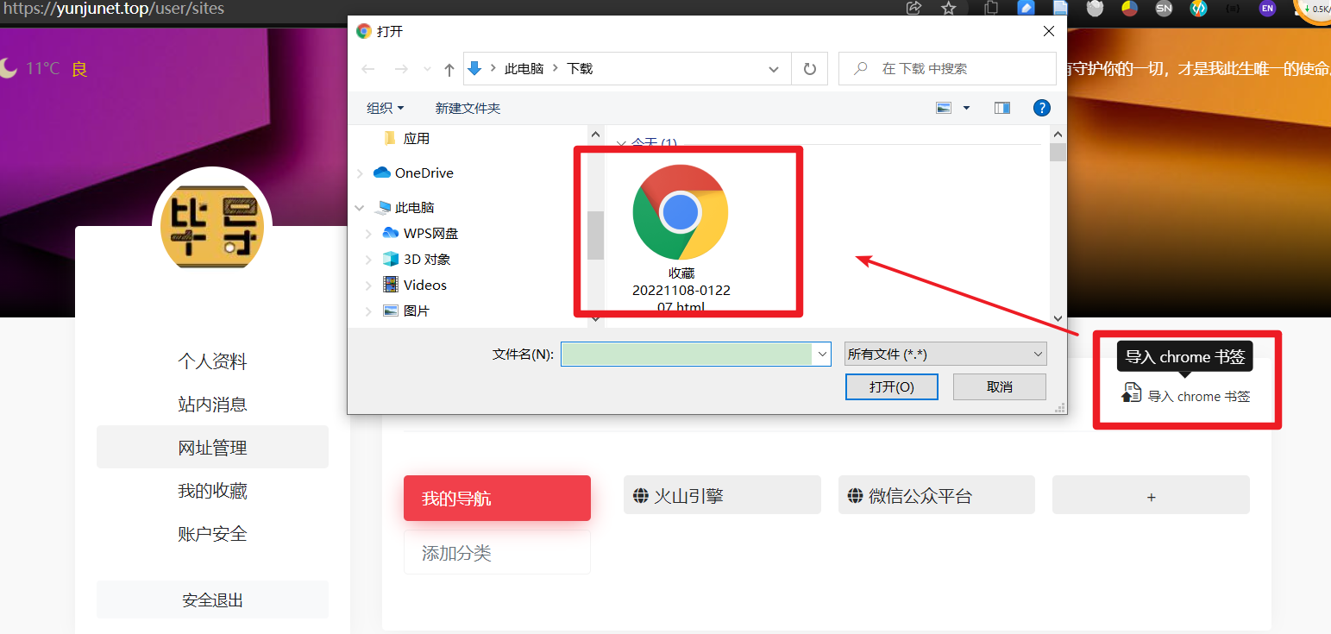This screenshot has width=1331, height=634.
Task: Click 下载 in the address bar path
Action: [580, 69]
